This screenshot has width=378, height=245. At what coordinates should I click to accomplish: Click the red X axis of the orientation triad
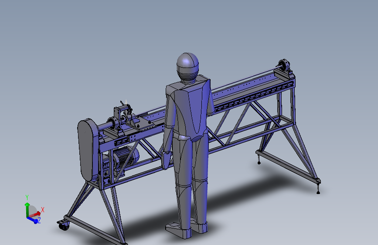point(35,214)
